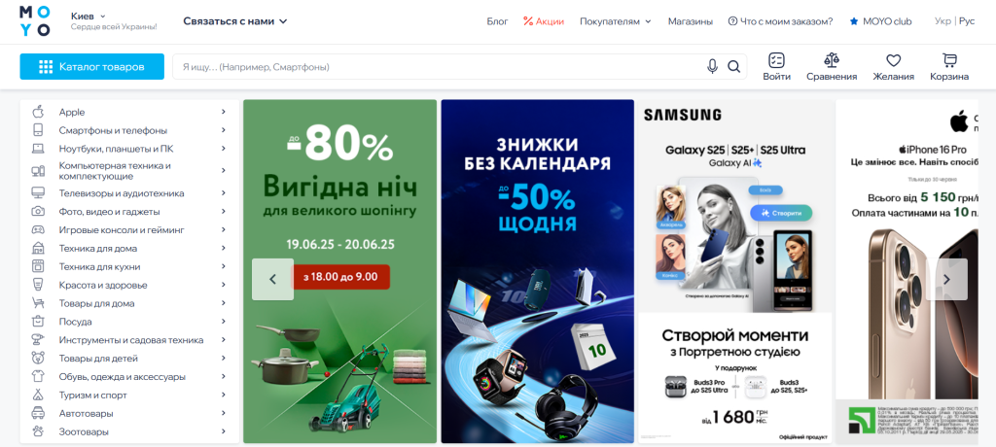Open the Корзина cart icon
The image size is (996, 447).
pos(949,60)
